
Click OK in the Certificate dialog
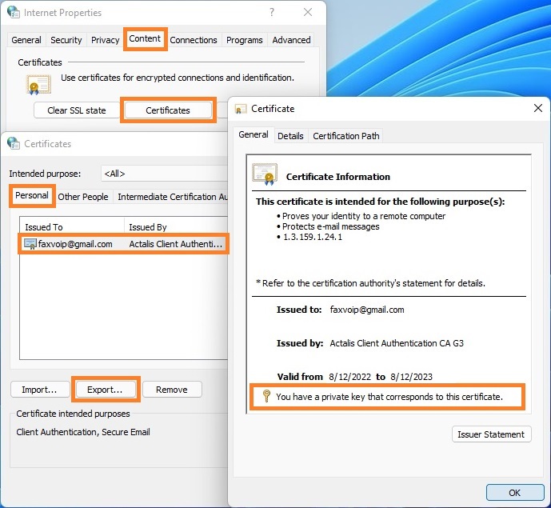515,493
